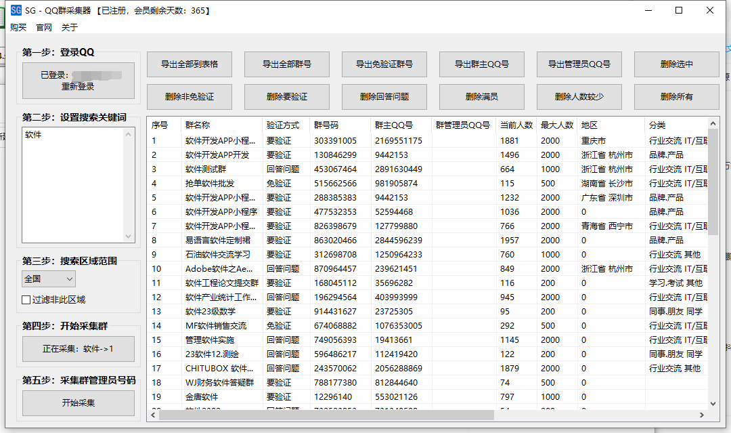Sort by the 群主QQ号 column header
Image resolution: width=731 pixels, height=433 pixels.
[x=401, y=125]
